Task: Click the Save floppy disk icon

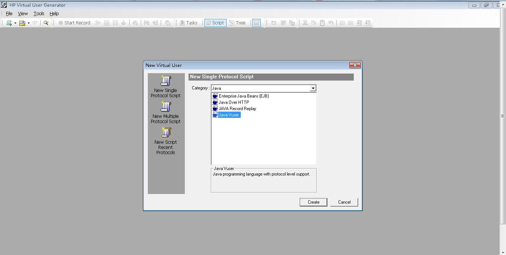Action: [x=35, y=23]
